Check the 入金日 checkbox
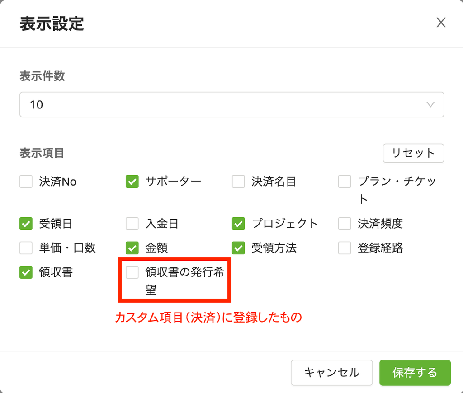 point(132,224)
